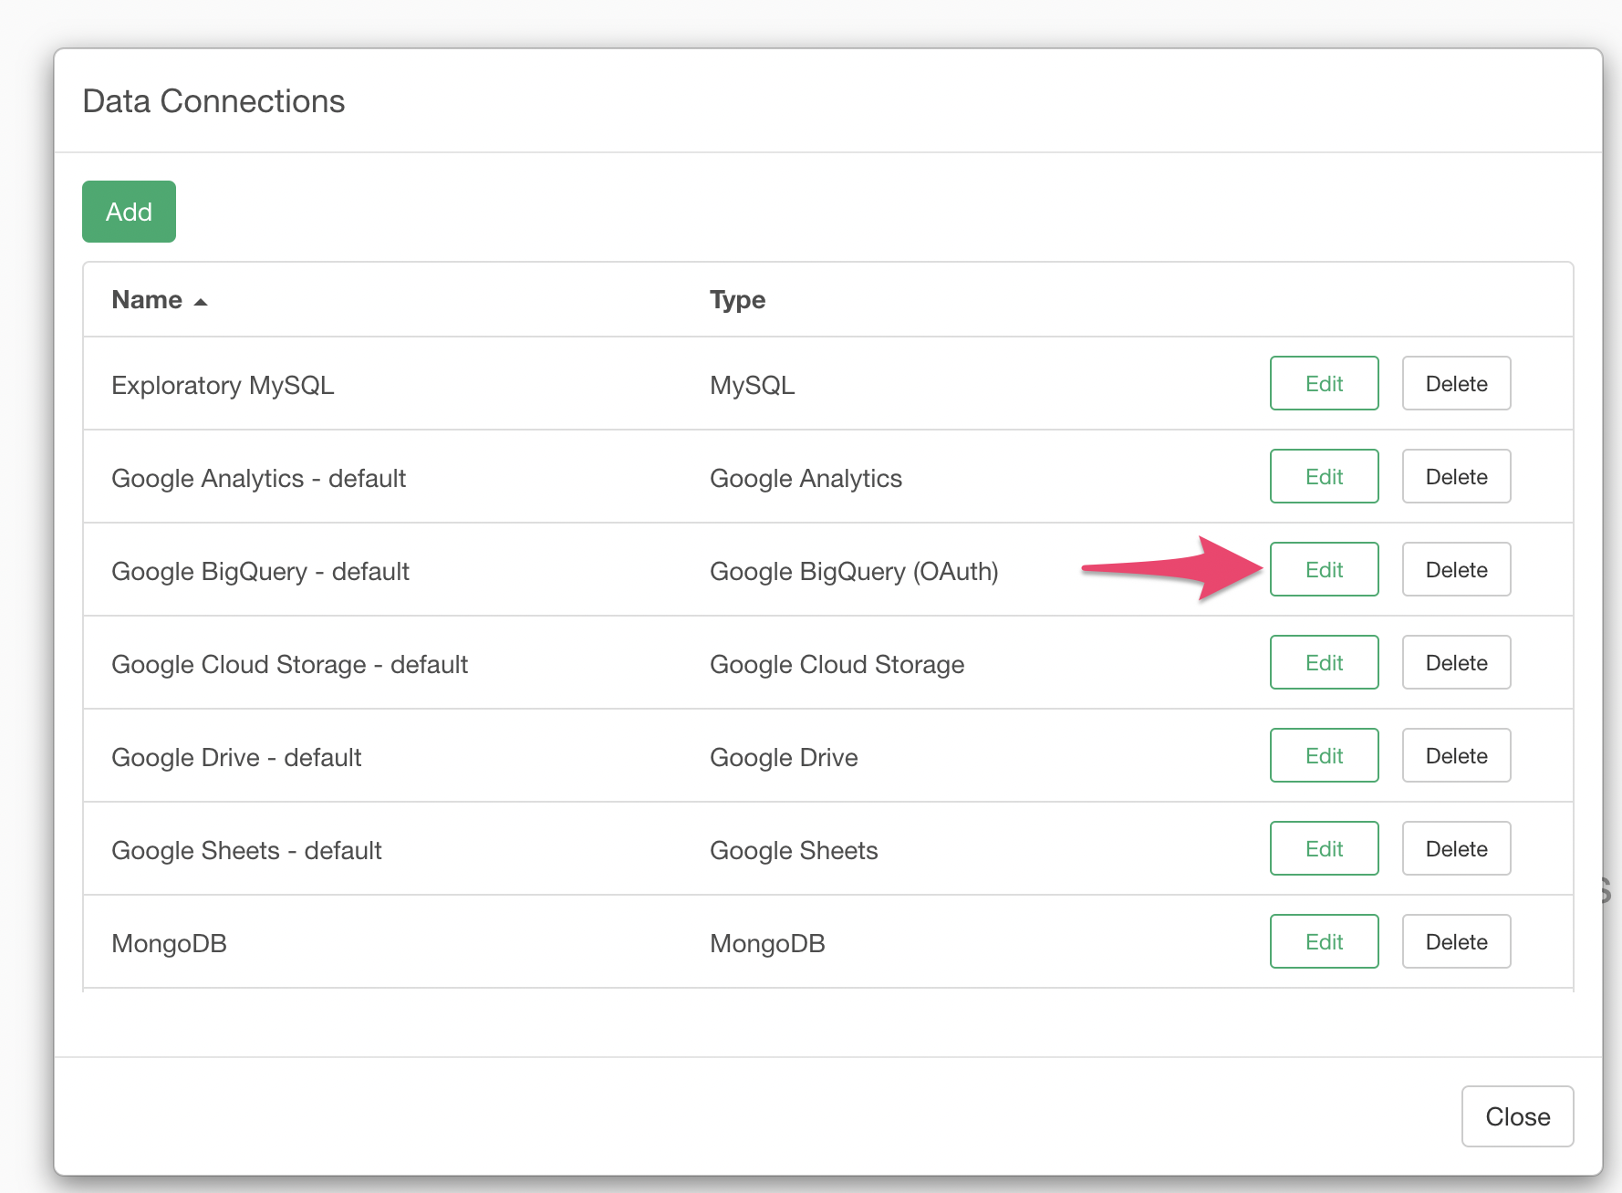Image resolution: width=1622 pixels, height=1193 pixels.
Task: Edit the Google Cloud Storage connection
Action: click(1324, 663)
